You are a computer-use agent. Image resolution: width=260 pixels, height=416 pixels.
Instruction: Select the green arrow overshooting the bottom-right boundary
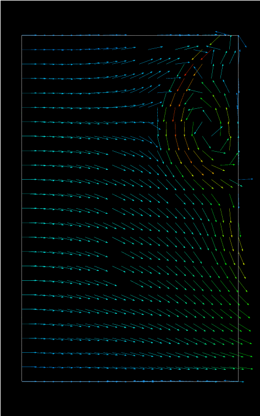tap(245, 368)
